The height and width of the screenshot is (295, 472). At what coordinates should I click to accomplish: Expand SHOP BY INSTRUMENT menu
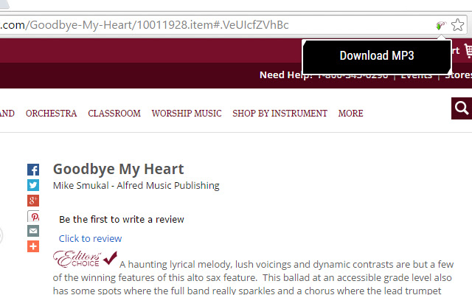click(x=280, y=114)
